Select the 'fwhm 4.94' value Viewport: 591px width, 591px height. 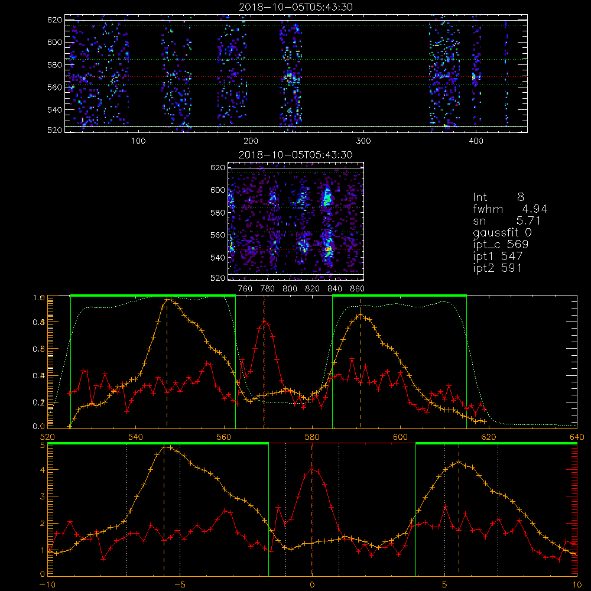coord(510,209)
